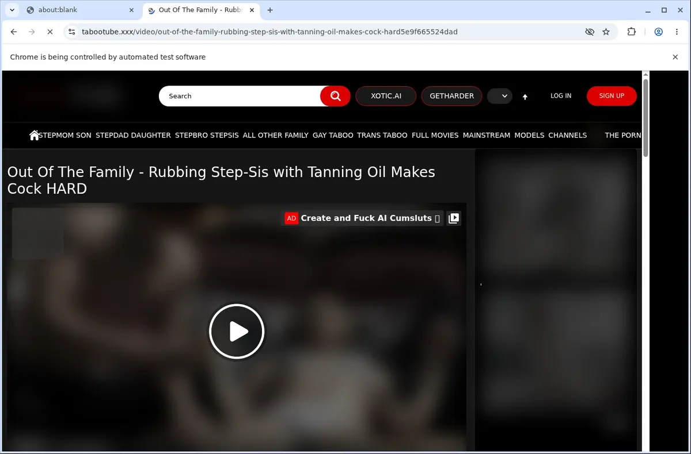This screenshot has height=454, width=691.
Task: Go to the site home icon
Action: click(x=34, y=135)
